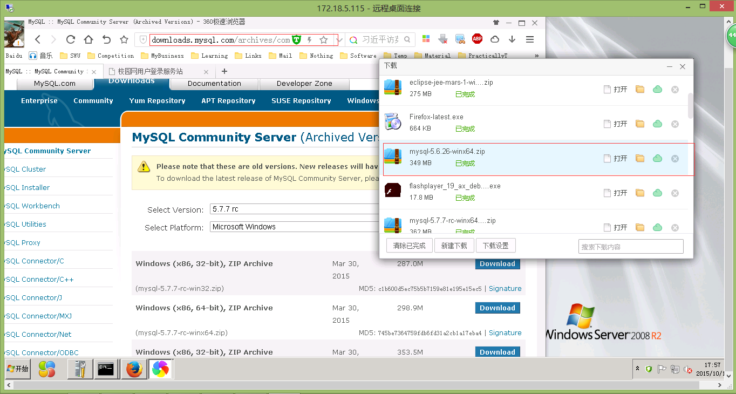This screenshot has height=394, width=736.
Task: Go back using the browser back arrow
Action: 37,39
